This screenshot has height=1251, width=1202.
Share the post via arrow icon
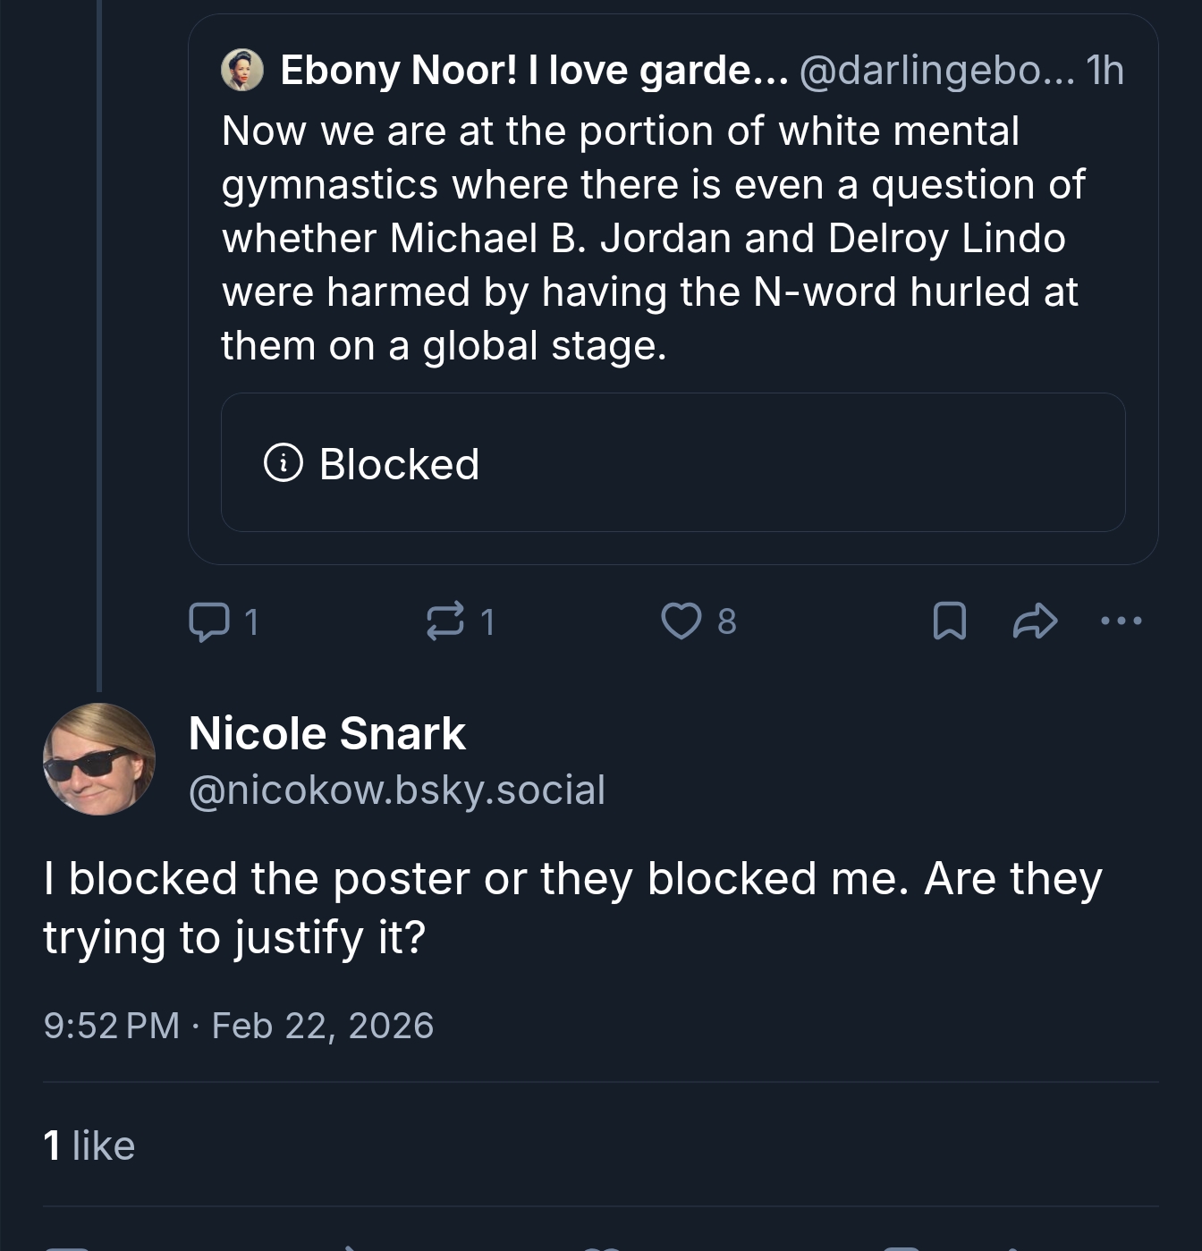[1035, 621]
